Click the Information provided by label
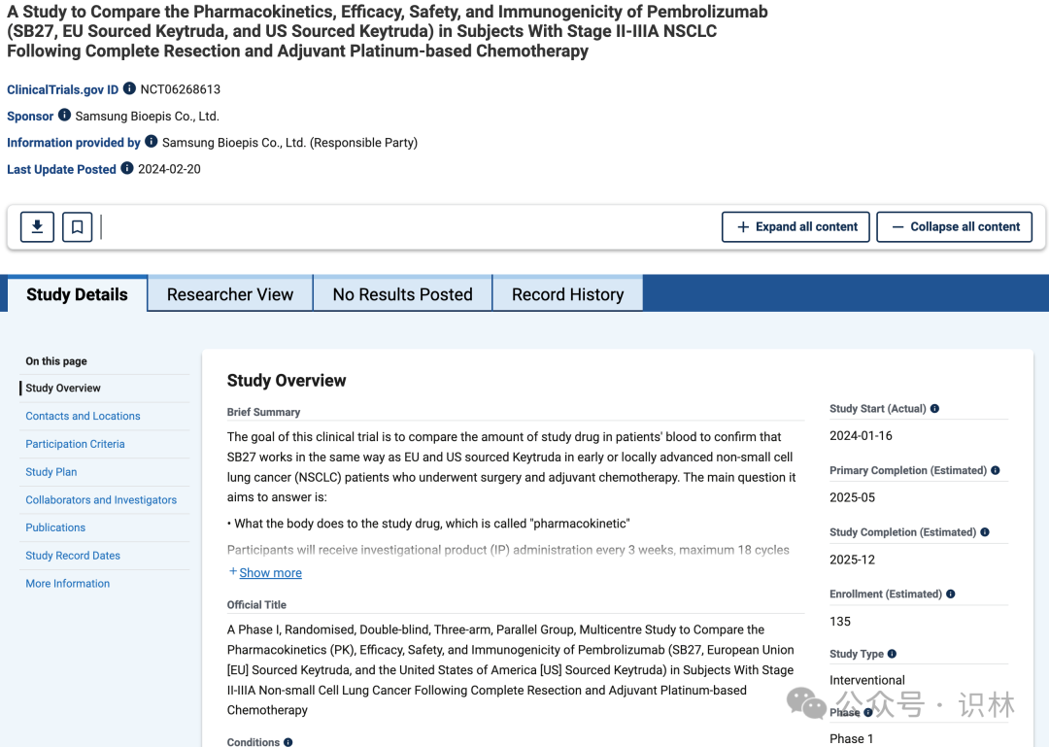This screenshot has width=1049, height=747. 74,143
